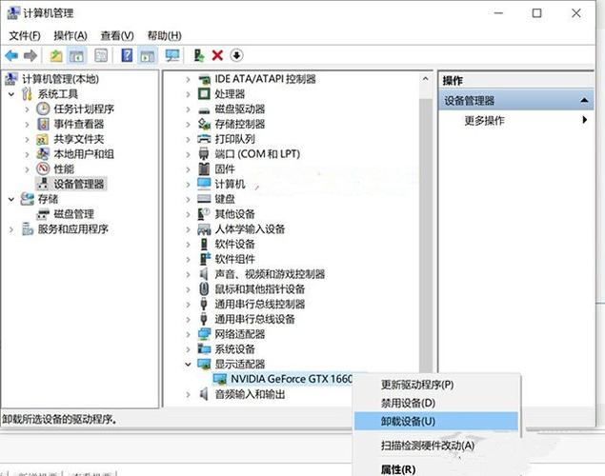Open 更多操作 in actions pane
The image size is (605, 476).
click(485, 121)
